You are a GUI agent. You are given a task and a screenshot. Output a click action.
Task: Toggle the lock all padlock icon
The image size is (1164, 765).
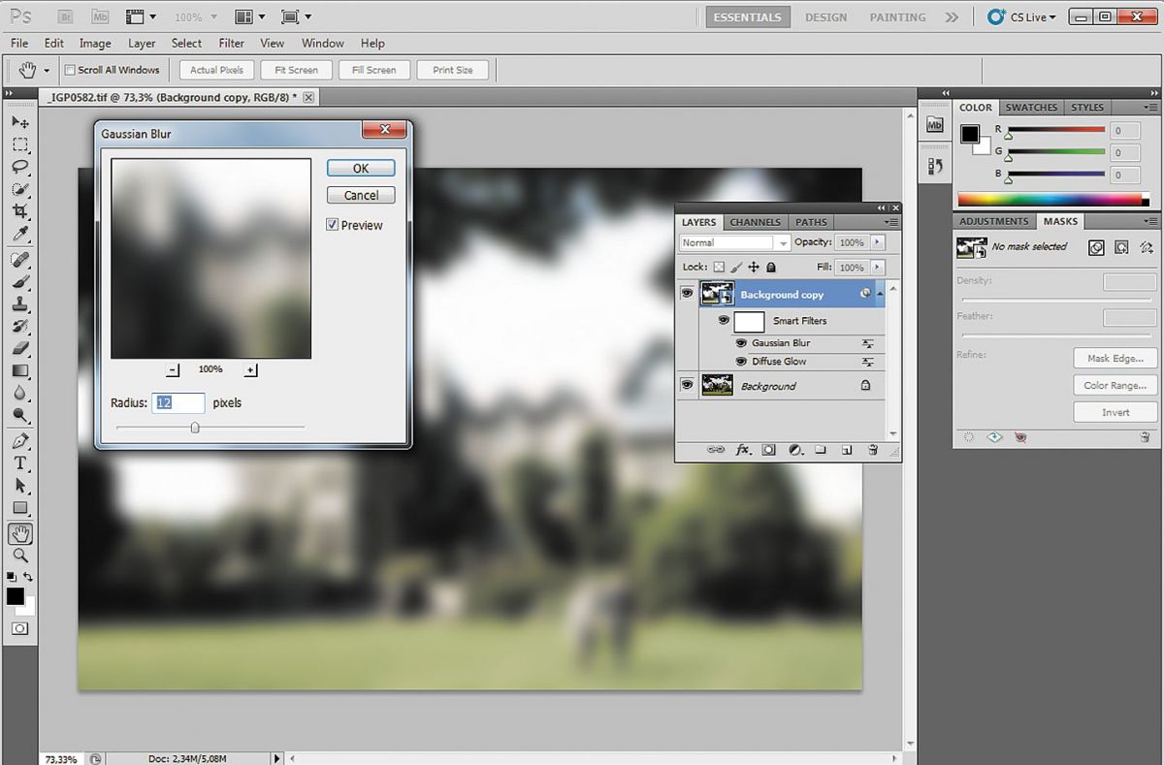tap(770, 267)
